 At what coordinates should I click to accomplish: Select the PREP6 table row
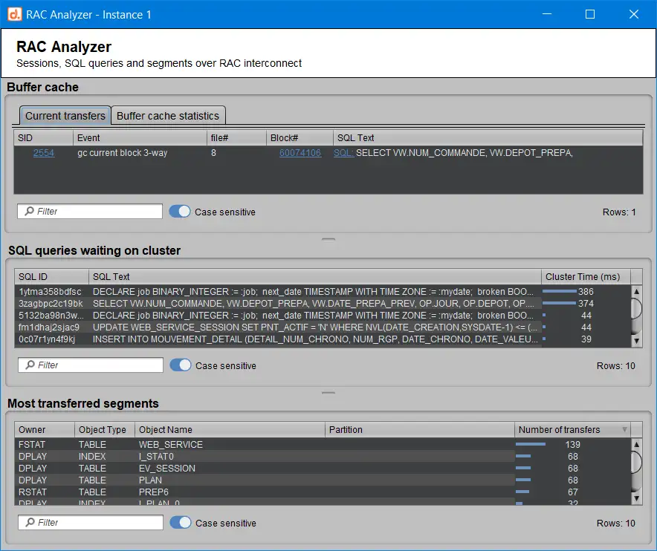click(x=323, y=492)
